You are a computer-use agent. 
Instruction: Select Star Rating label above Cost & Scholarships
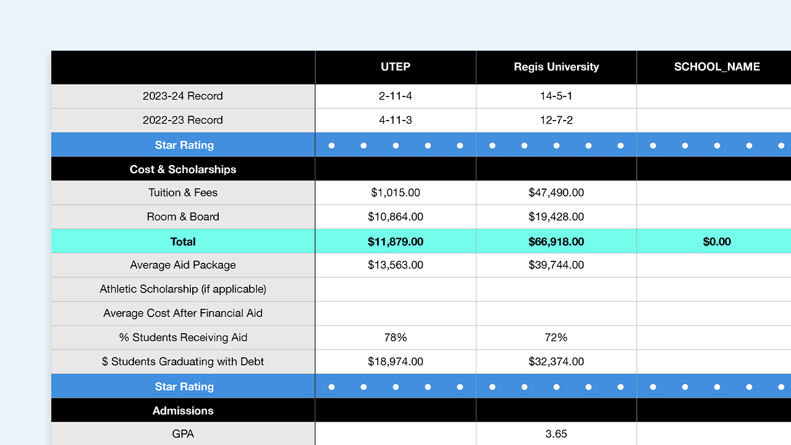[183, 145]
